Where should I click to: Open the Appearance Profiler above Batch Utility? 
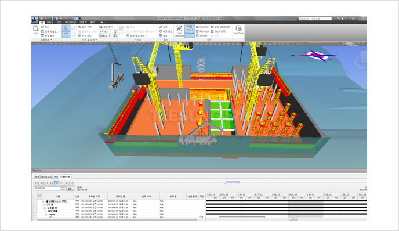[220, 27]
